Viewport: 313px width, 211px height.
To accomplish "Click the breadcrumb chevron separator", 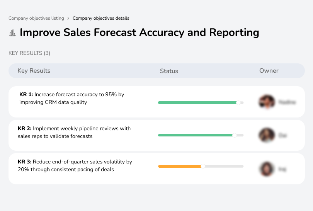I will coord(68,19).
